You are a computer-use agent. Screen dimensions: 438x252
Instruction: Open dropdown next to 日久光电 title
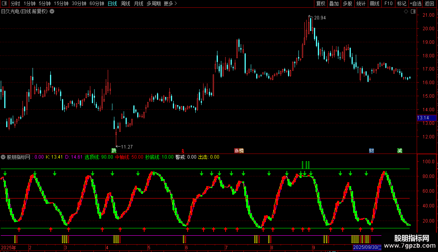52,12
